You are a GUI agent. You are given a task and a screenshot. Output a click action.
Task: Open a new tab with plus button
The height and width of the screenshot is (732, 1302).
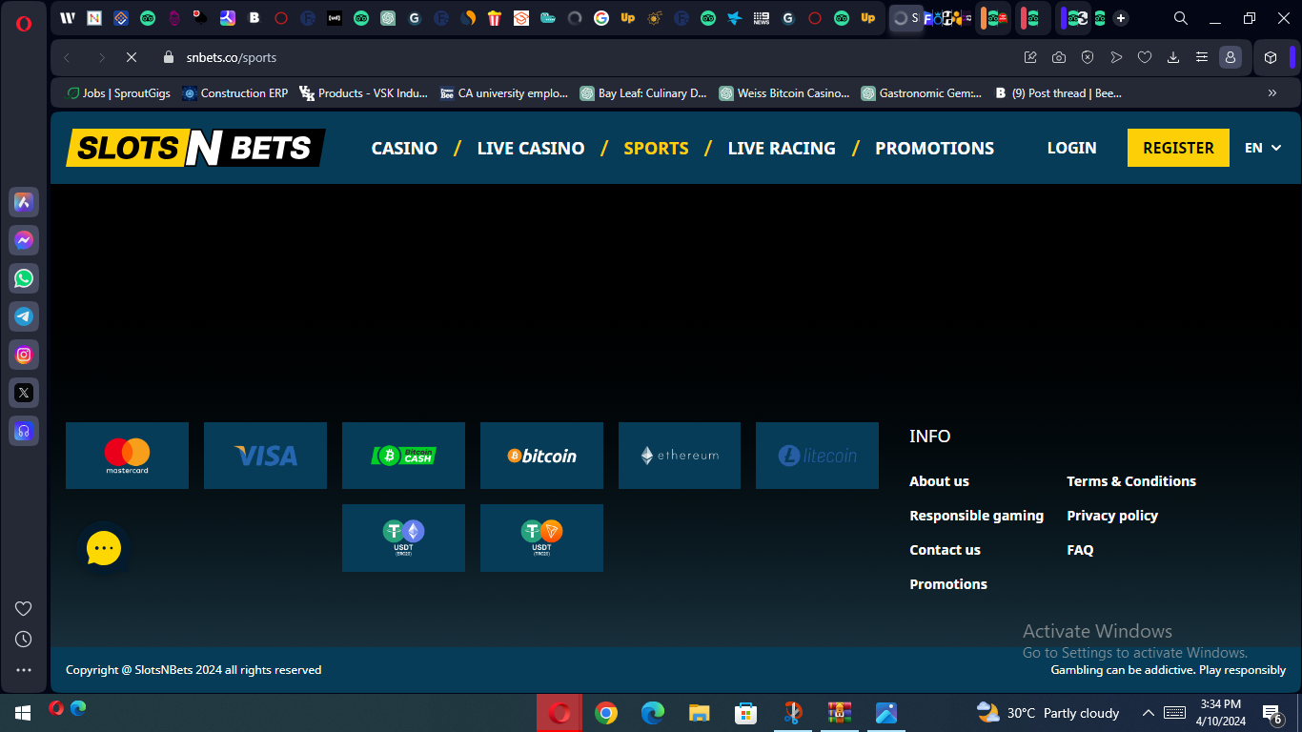click(1121, 18)
